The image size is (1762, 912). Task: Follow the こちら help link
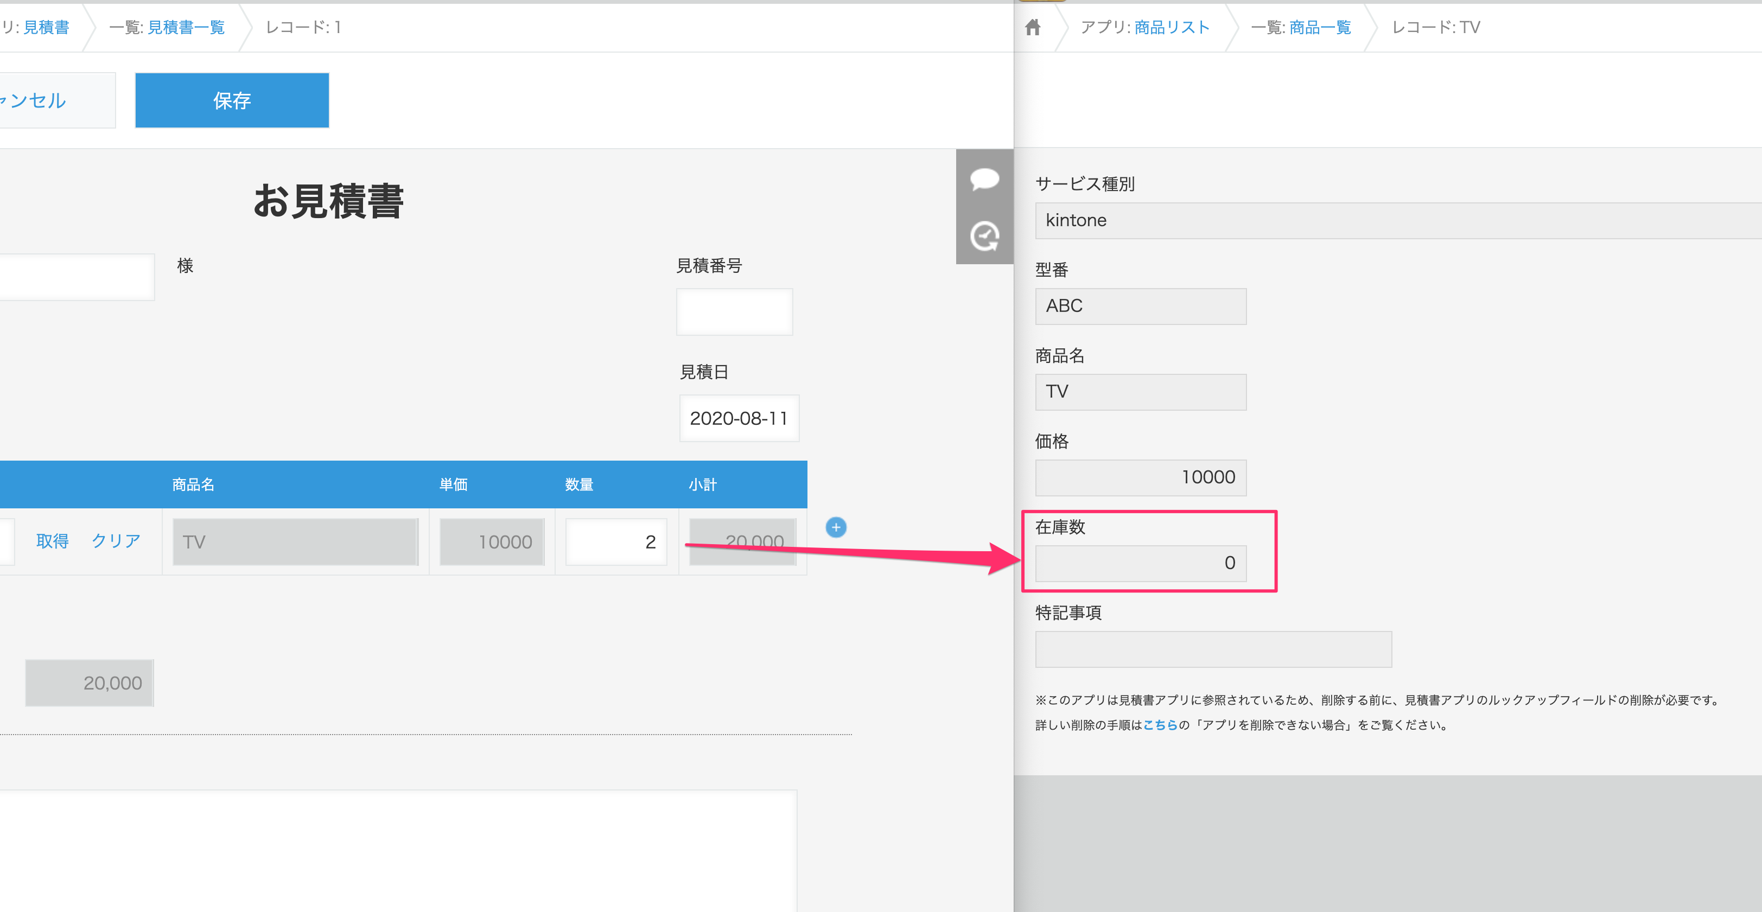coord(1160,725)
